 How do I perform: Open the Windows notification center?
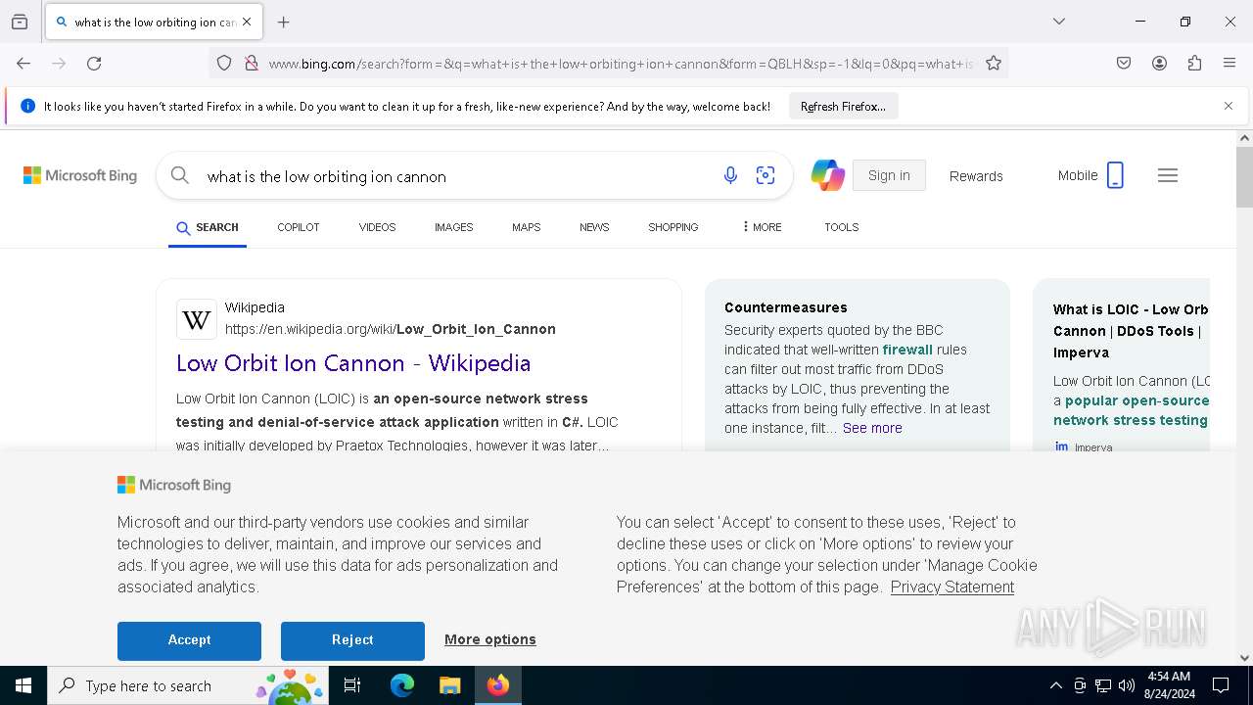pos(1221,685)
